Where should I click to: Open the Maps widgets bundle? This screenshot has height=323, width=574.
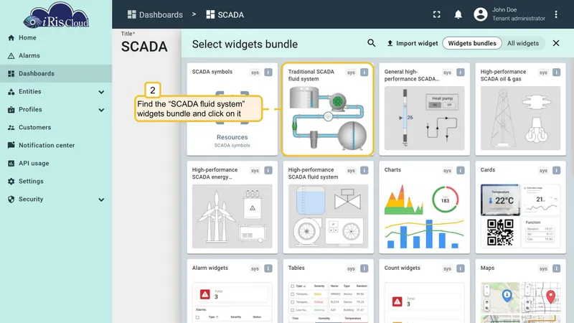click(x=521, y=291)
